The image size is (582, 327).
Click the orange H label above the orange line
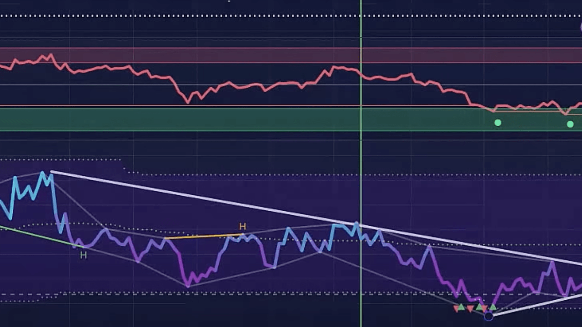(x=242, y=226)
